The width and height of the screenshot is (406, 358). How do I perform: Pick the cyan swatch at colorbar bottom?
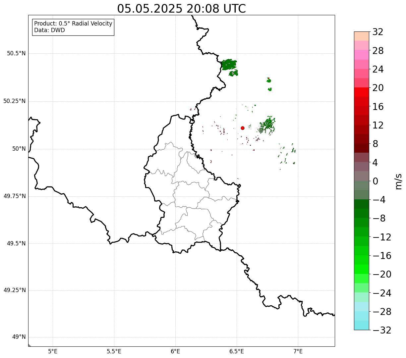(362, 325)
